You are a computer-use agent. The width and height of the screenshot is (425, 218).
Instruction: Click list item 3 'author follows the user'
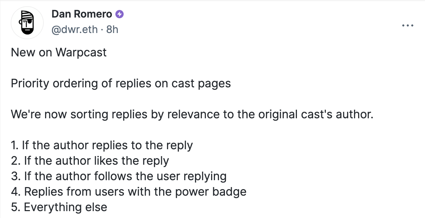[x=119, y=176]
